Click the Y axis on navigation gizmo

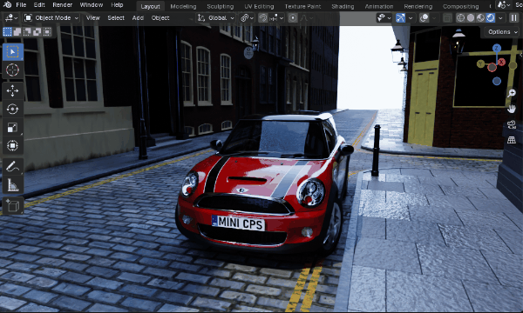(x=480, y=63)
